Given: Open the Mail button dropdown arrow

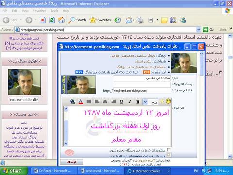Looking at the screenshot, I should (133, 20).
